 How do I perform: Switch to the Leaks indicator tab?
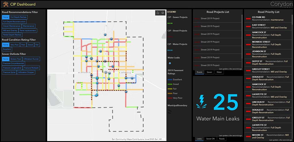(x=199, y=139)
